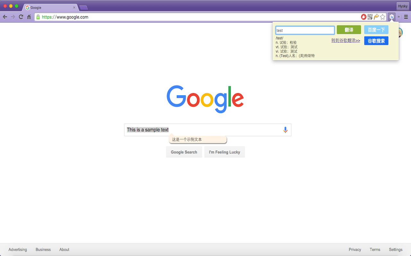Click the translation bubble '这是一个示例文本'

(x=198, y=140)
